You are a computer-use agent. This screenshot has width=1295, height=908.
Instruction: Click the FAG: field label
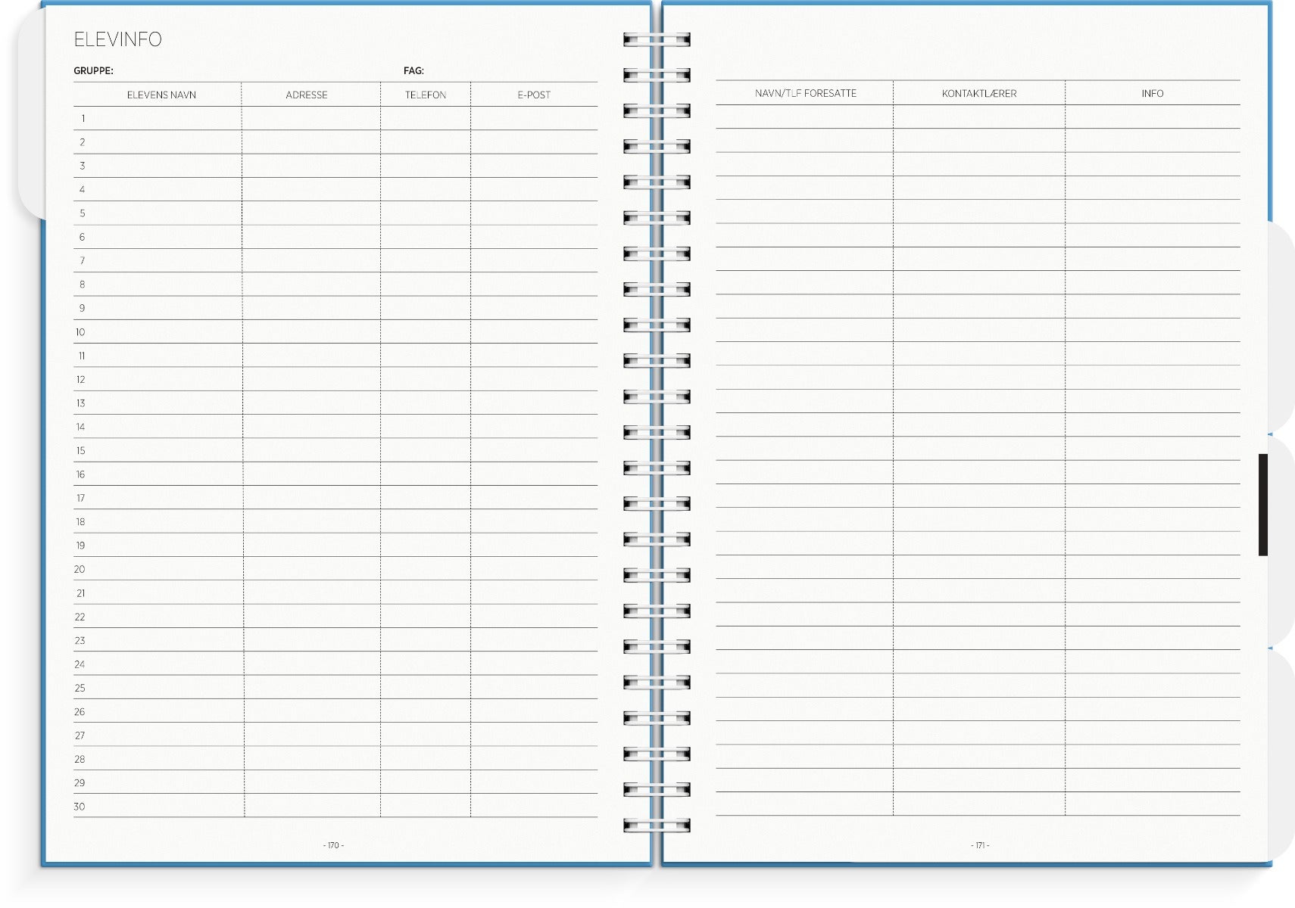tap(413, 70)
